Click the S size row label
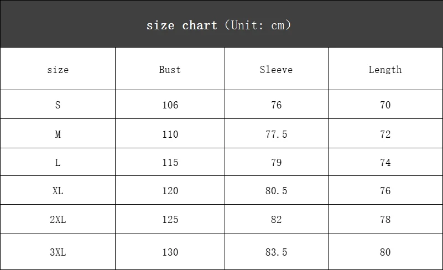This screenshot has height=270, width=443. point(58,105)
